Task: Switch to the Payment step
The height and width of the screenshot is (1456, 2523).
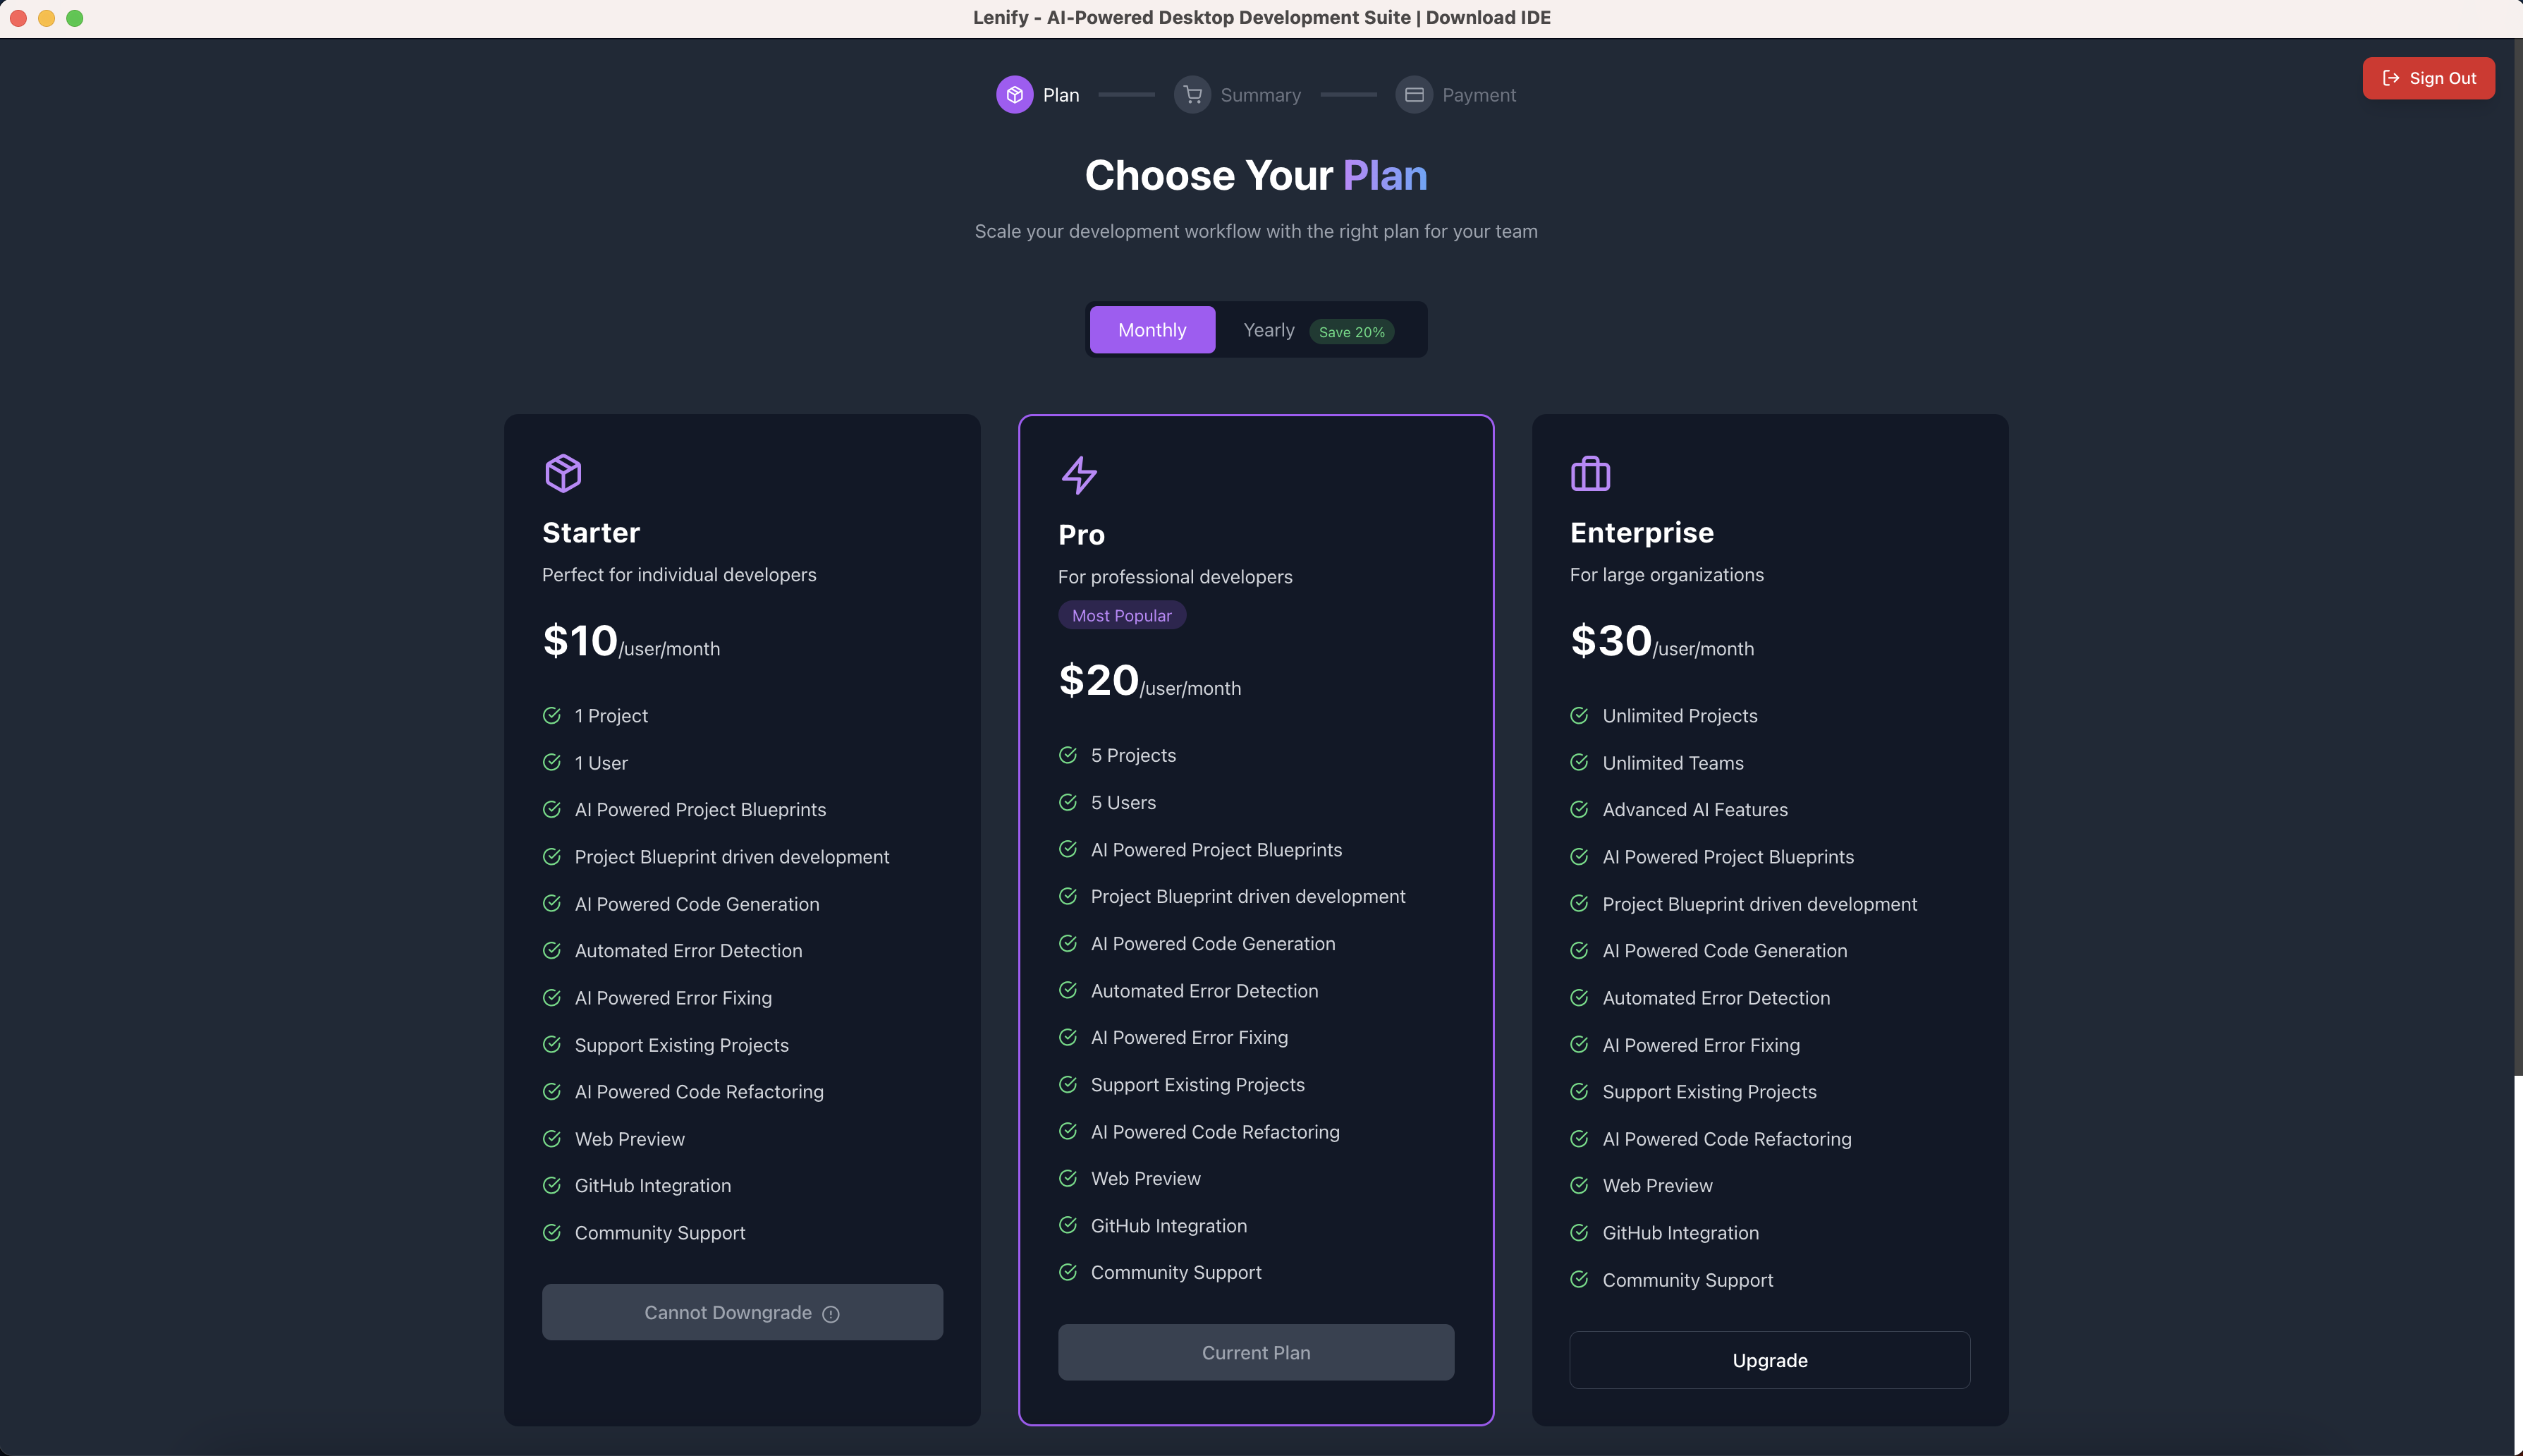Action: coord(1480,94)
